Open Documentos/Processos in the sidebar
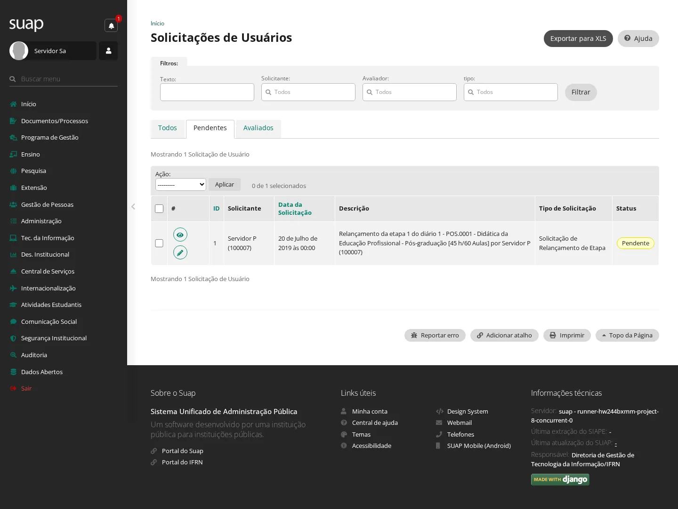This screenshot has width=678, height=509. 54,121
